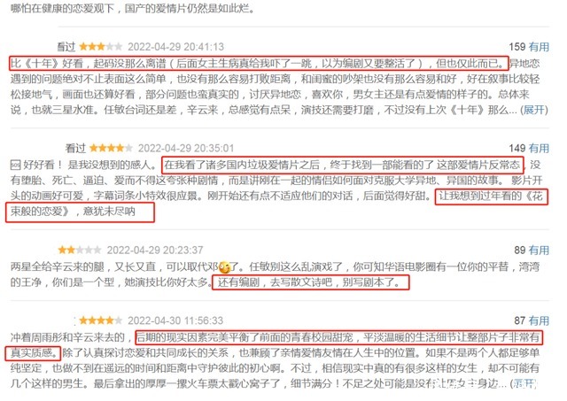Expand the 周雨彤 review with its 展开 link
Viewport: 567px width, 401px height.
(x=524, y=383)
